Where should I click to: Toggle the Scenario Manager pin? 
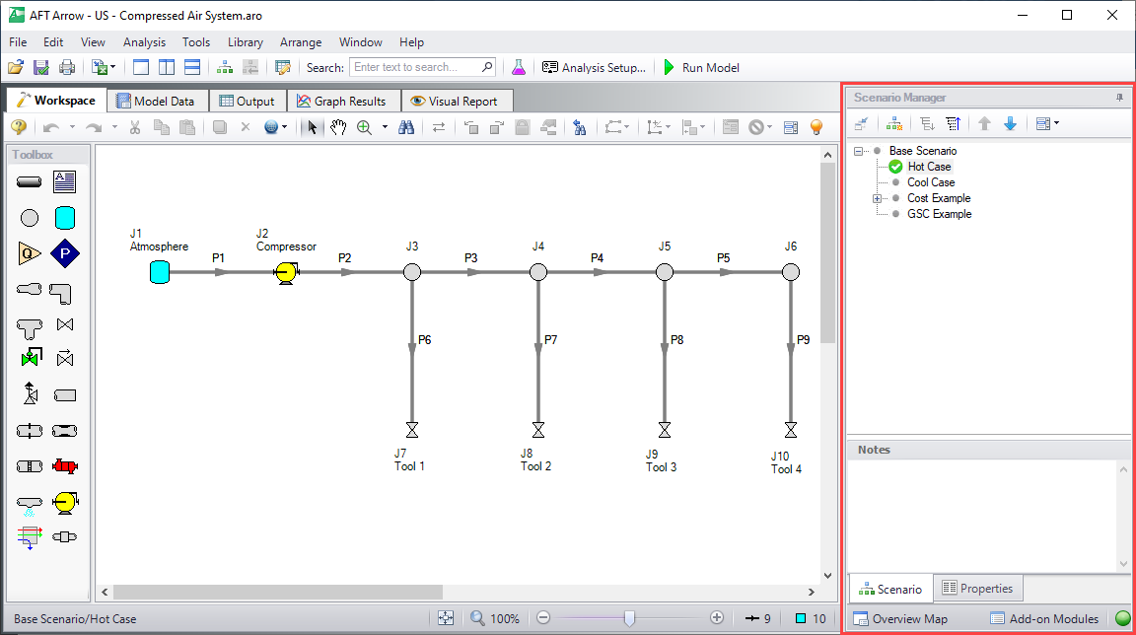click(1119, 98)
